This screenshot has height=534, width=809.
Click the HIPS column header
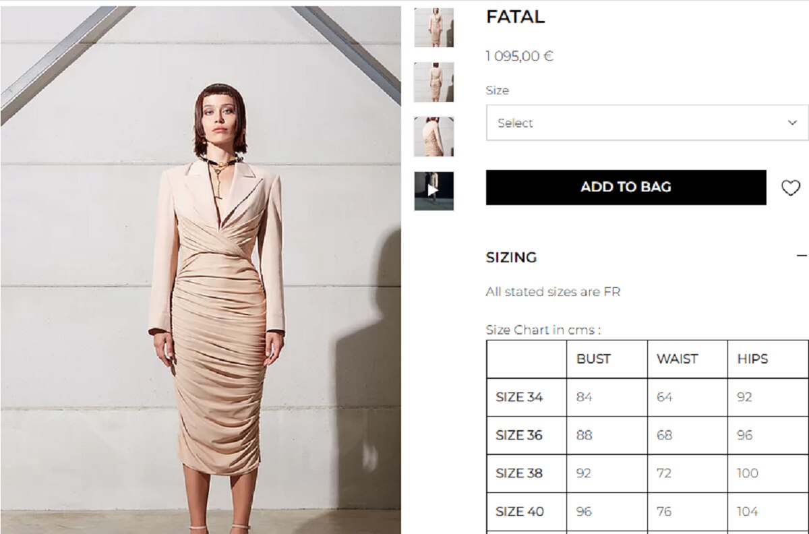coord(752,359)
